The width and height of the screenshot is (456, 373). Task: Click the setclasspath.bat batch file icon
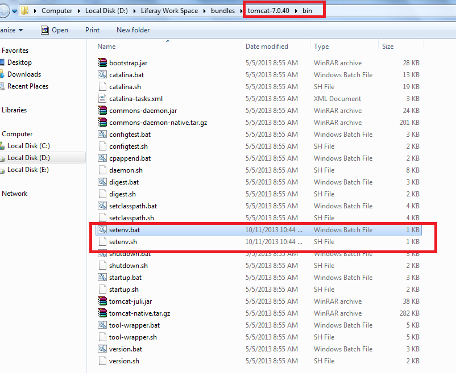coord(102,206)
